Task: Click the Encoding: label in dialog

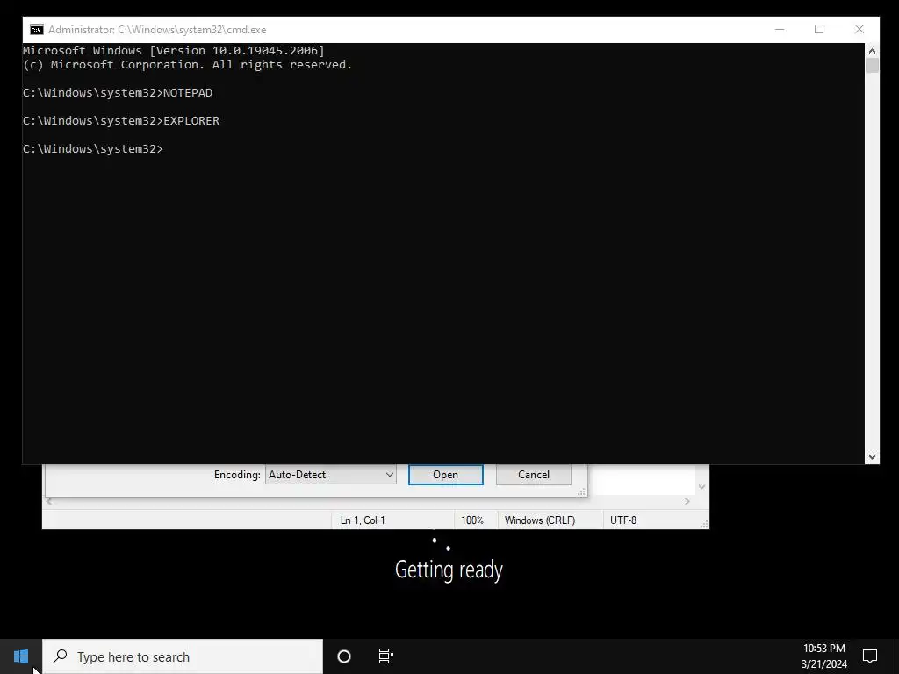Action: (237, 475)
